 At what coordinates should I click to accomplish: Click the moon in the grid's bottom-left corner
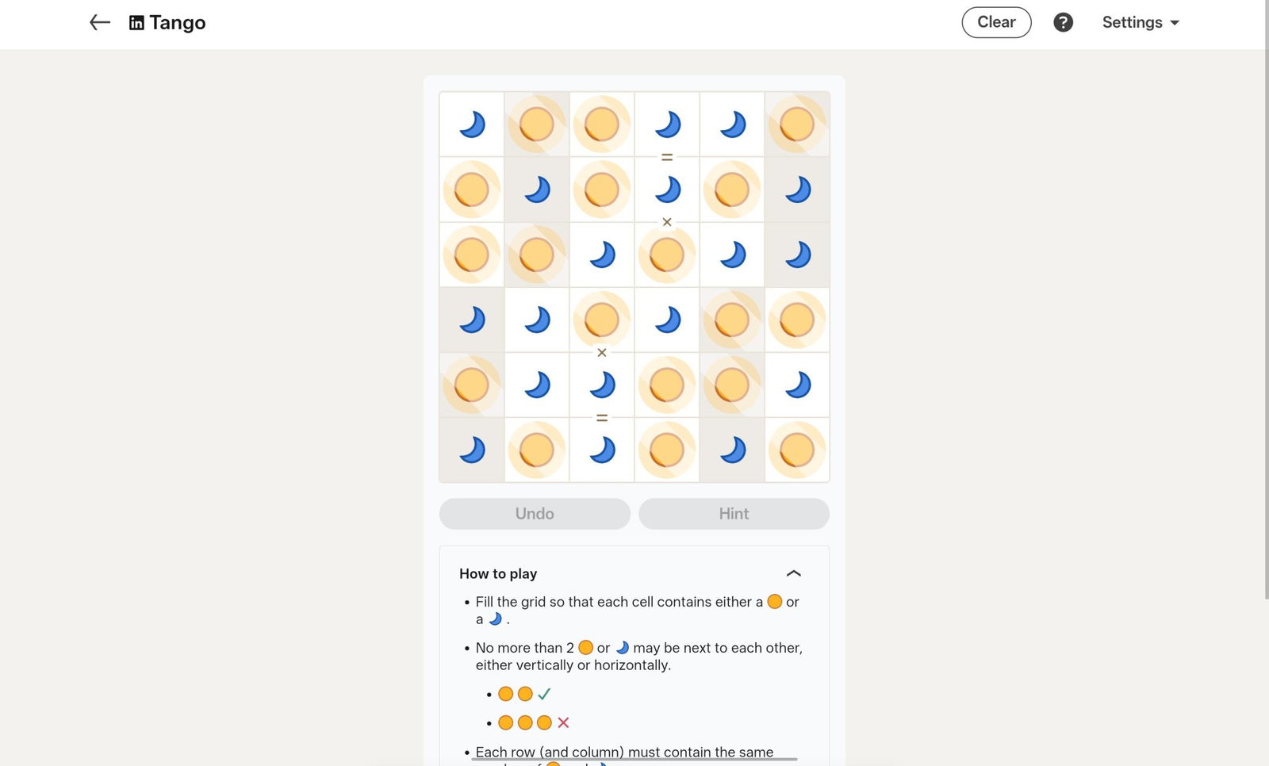point(472,450)
